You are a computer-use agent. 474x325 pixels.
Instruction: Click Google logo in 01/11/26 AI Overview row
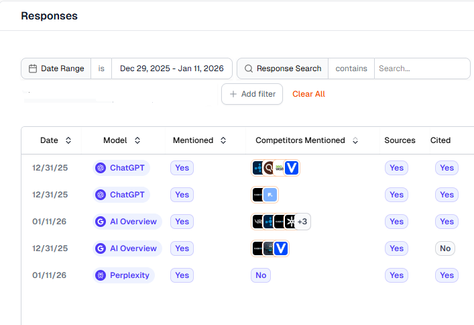[101, 222]
